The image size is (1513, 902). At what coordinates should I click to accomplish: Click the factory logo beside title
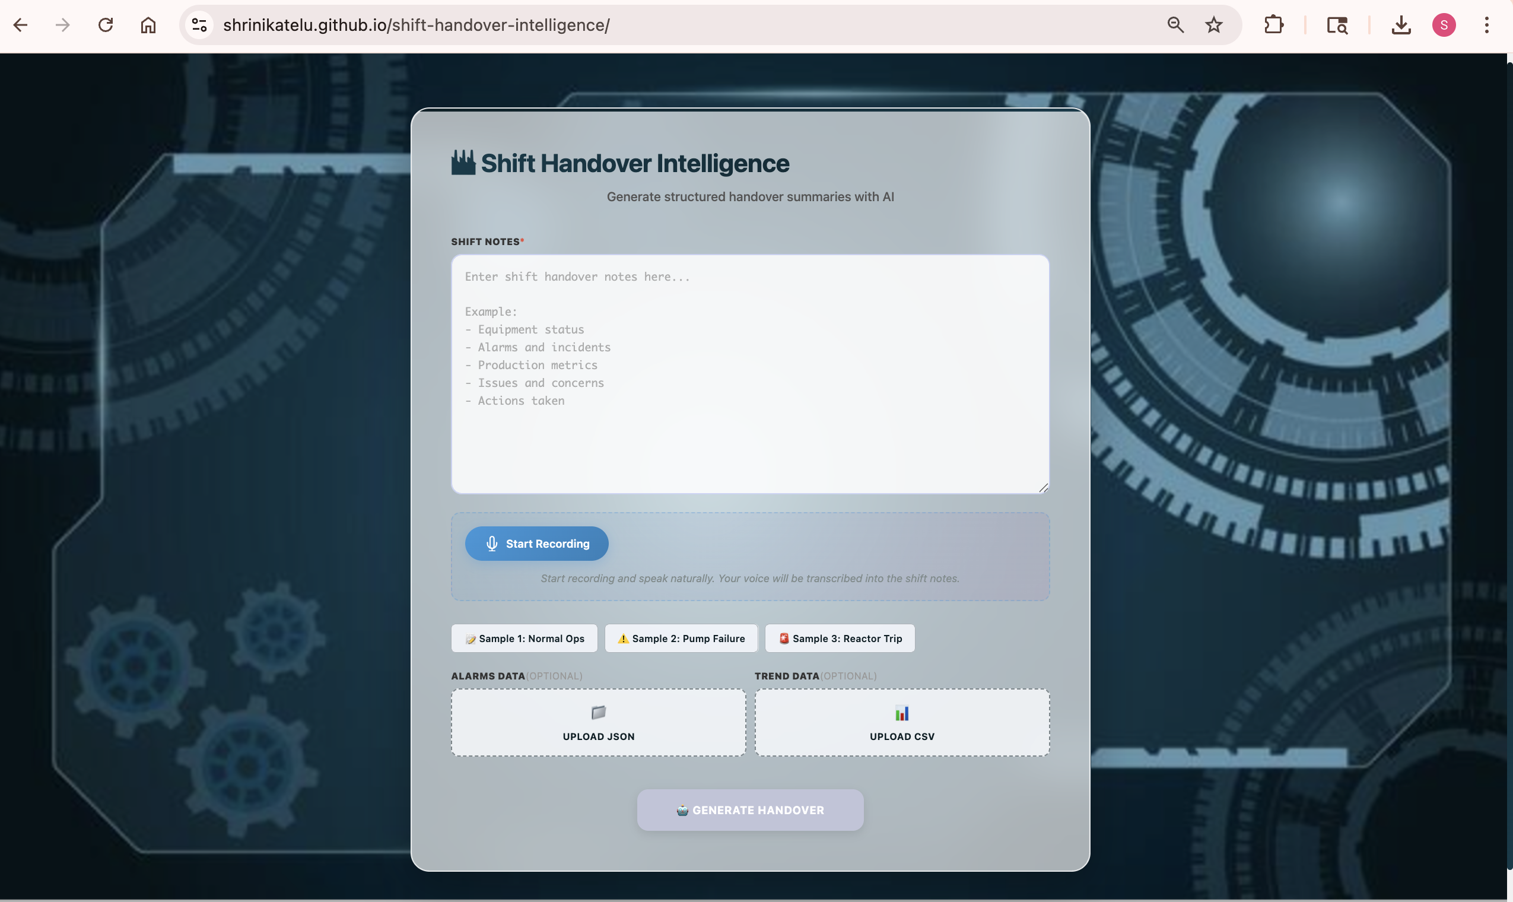pos(463,163)
